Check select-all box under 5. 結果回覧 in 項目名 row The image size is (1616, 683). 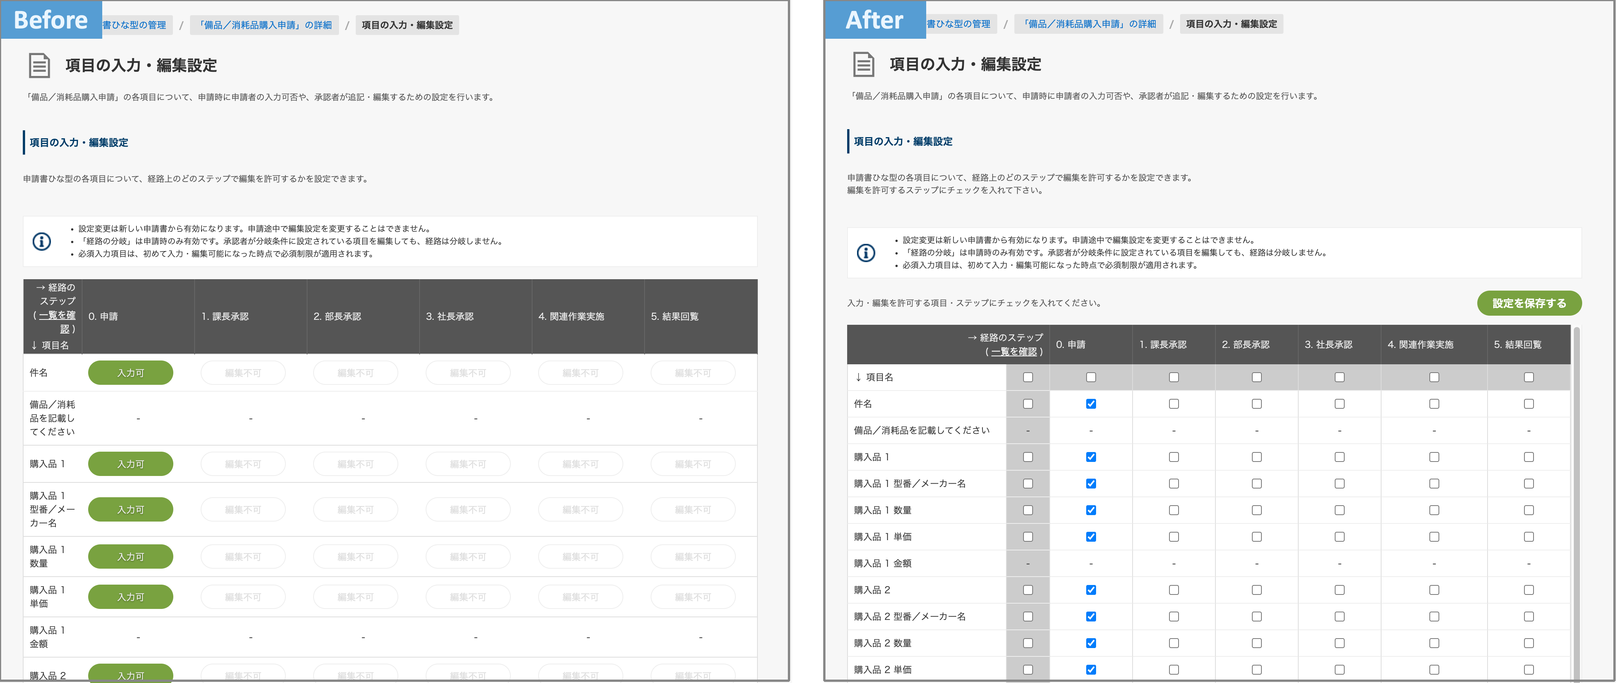pyautogui.click(x=1529, y=377)
